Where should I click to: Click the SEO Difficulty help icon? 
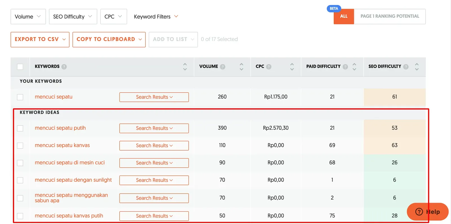pos(406,67)
